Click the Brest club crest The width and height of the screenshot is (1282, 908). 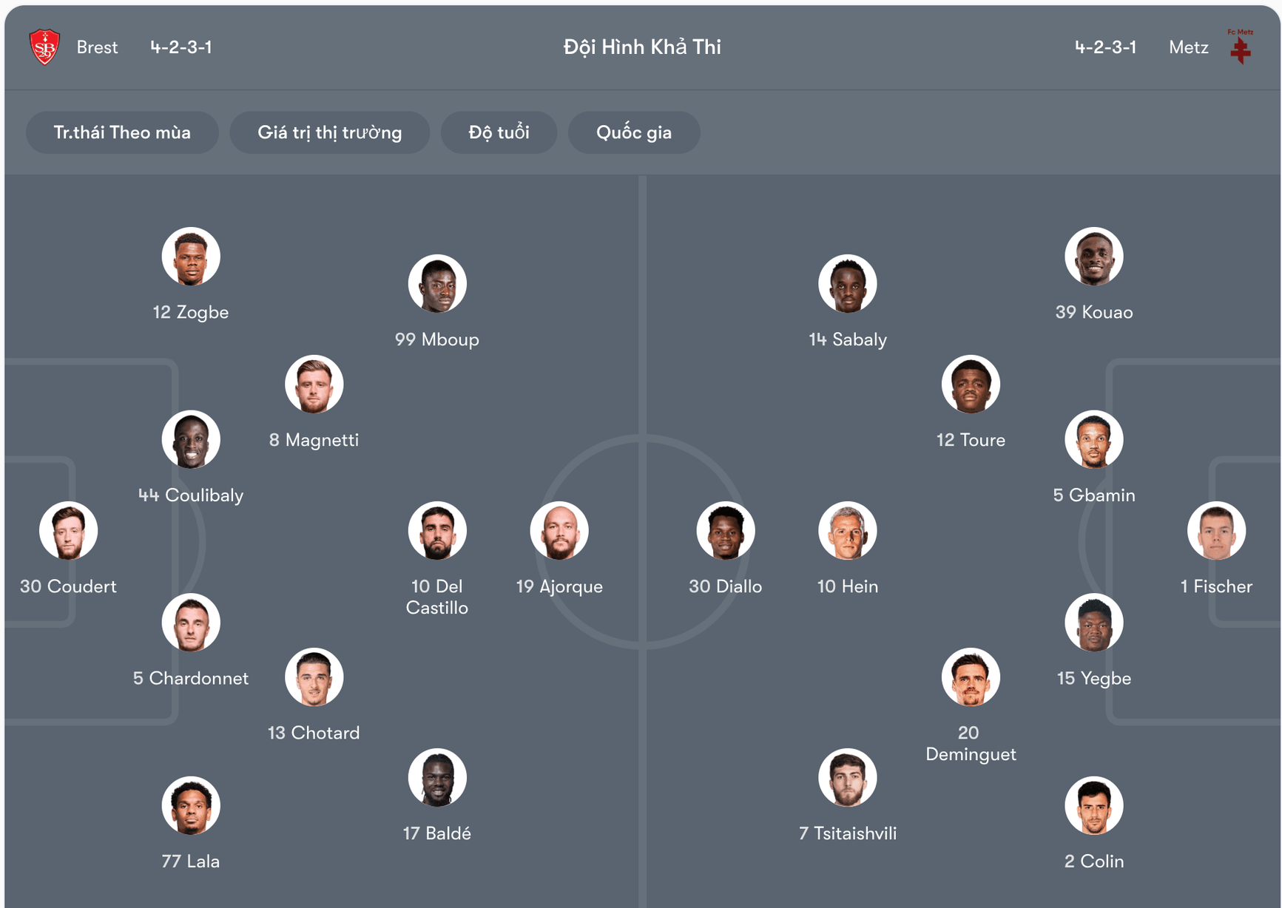pyautogui.click(x=43, y=47)
